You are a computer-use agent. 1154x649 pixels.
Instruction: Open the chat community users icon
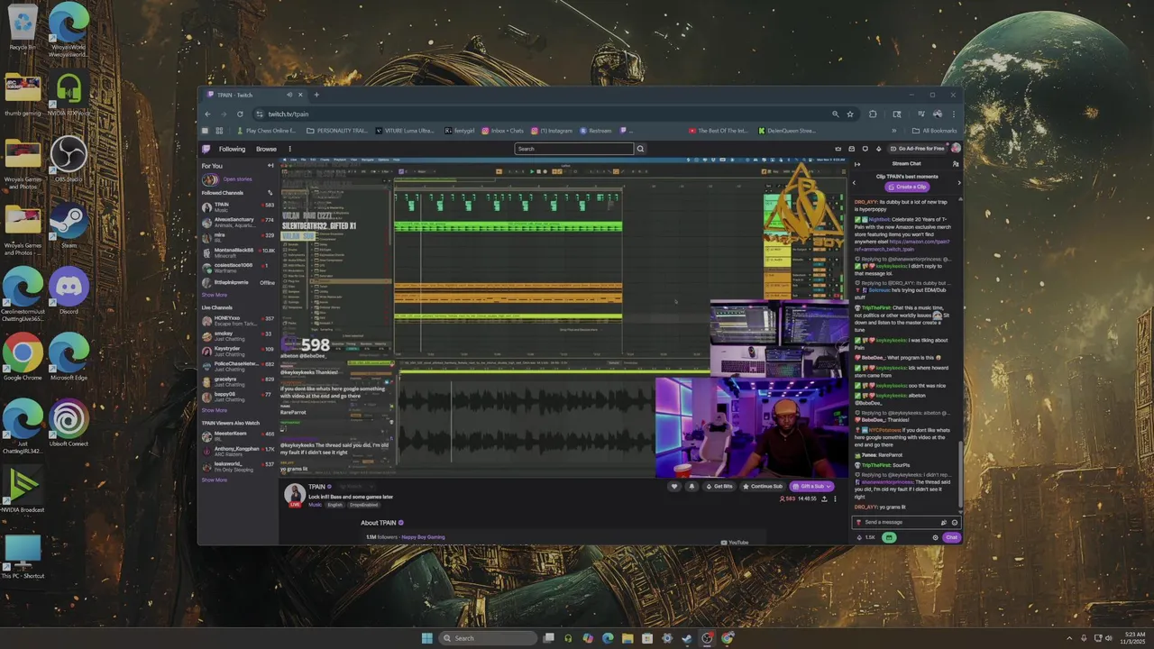point(956,164)
